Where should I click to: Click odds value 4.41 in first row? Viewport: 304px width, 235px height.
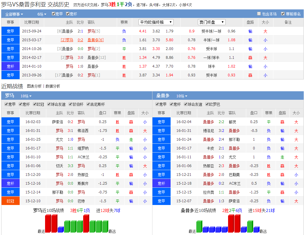tap(143, 31)
